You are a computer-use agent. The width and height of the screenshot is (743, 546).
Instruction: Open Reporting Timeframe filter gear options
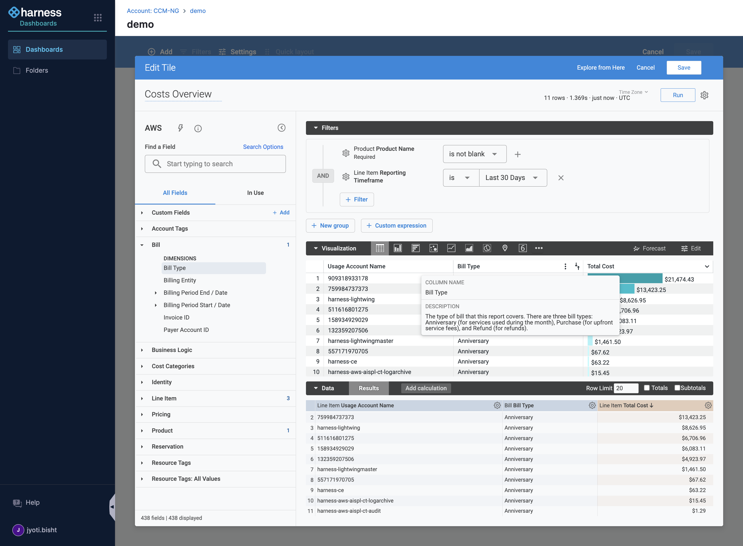click(346, 177)
